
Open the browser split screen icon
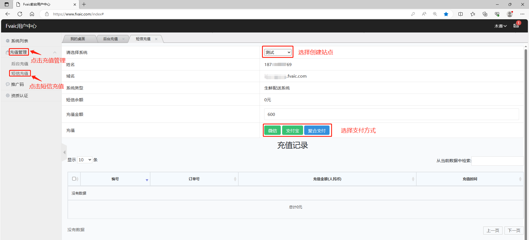pos(460,14)
